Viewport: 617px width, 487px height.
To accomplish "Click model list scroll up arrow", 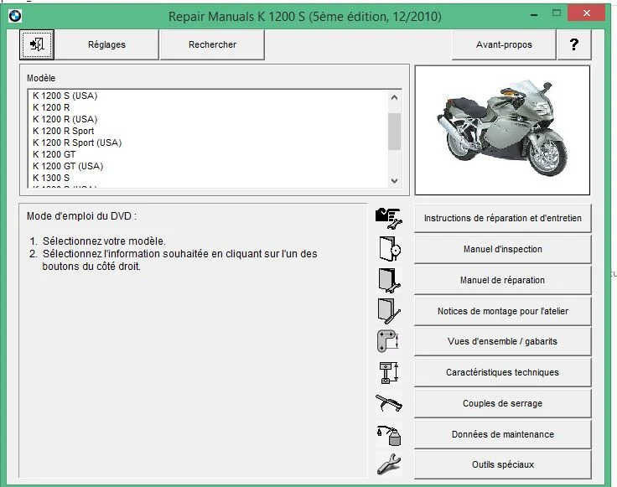I will tap(394, 97).
